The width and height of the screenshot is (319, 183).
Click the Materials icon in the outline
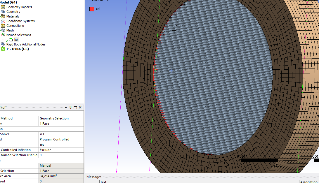click(3, 16)
